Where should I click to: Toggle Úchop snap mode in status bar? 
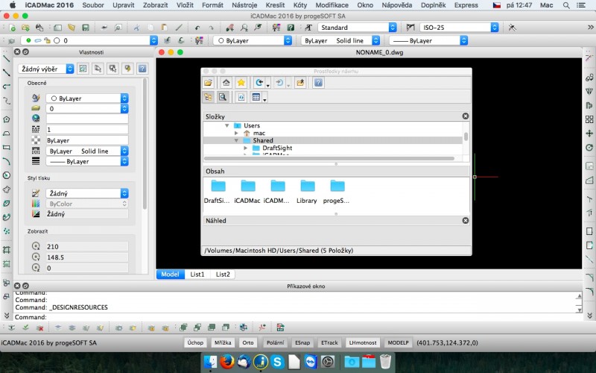click(195, 342)
